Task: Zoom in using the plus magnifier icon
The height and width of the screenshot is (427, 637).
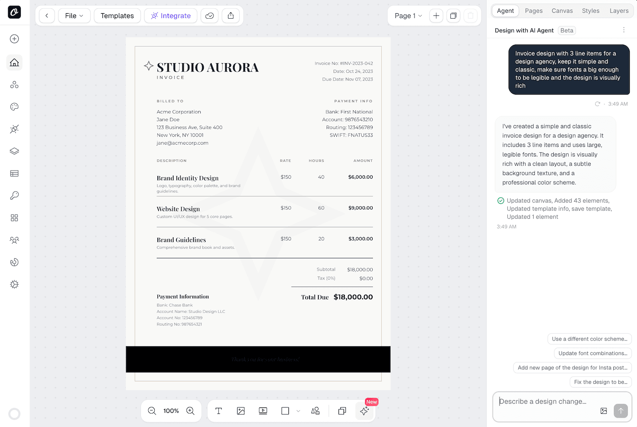Action: [191, 411]
